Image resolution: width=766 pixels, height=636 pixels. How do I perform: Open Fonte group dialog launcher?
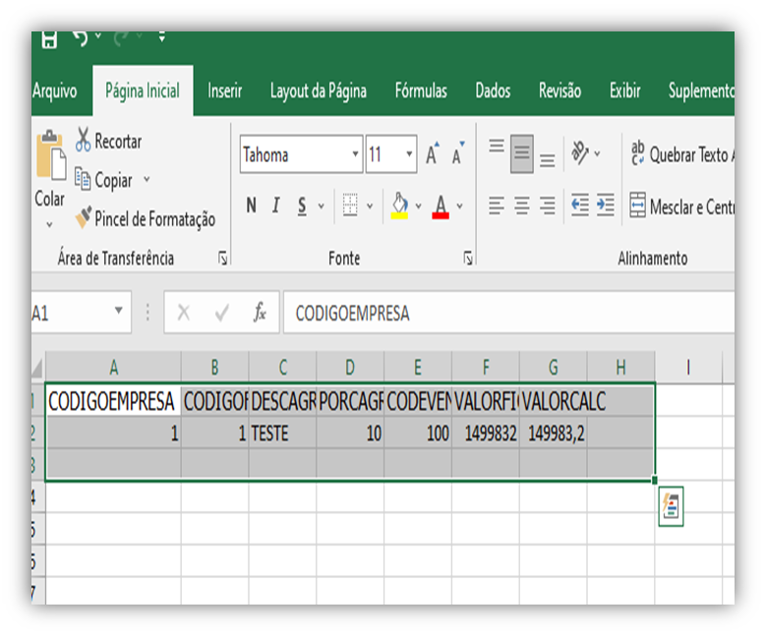pos(468,258)
